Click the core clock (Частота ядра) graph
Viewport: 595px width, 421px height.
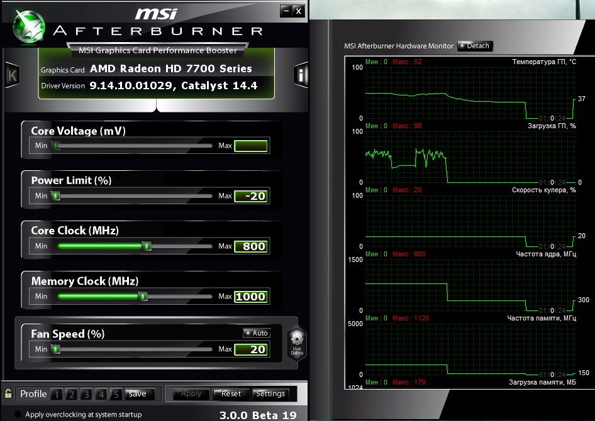470,285
